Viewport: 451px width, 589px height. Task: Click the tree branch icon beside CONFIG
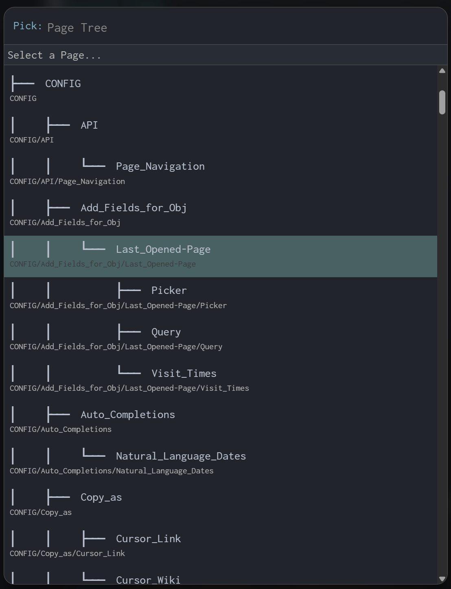[x=23, y=83]
